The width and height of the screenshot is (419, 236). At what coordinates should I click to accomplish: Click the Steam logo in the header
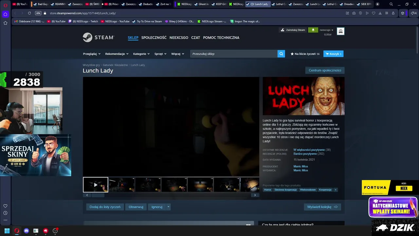tap(98, 37)
